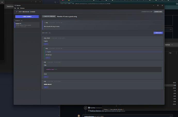Reply to the 'okkkk skrrrrt' comment
Image resolution: width=178 pixels, height=117 pixels.
tap(46, 87)
